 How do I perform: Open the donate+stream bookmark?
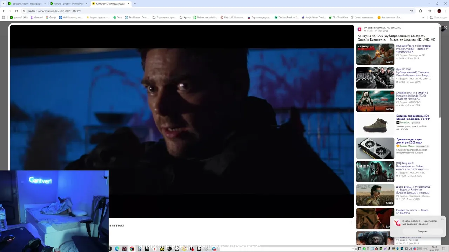point(389,17)
